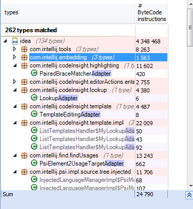Click com.intellij.find.findUsages package icon
Viewport: 193px width, 209px height.
pyautogui.click(x=24, y=156)
